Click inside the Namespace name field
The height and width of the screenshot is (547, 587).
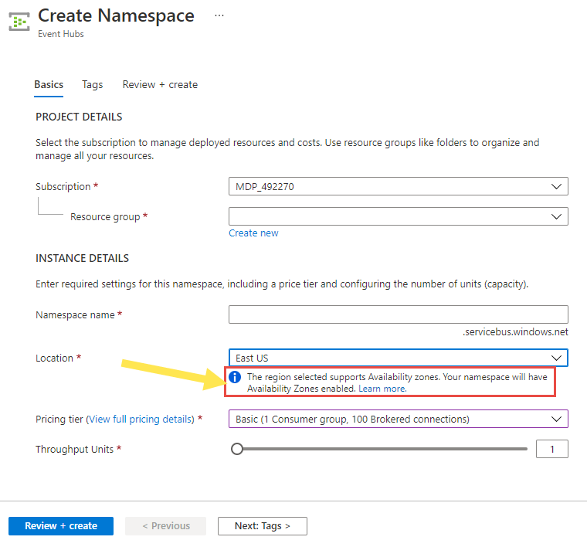[x=399, y=314]
